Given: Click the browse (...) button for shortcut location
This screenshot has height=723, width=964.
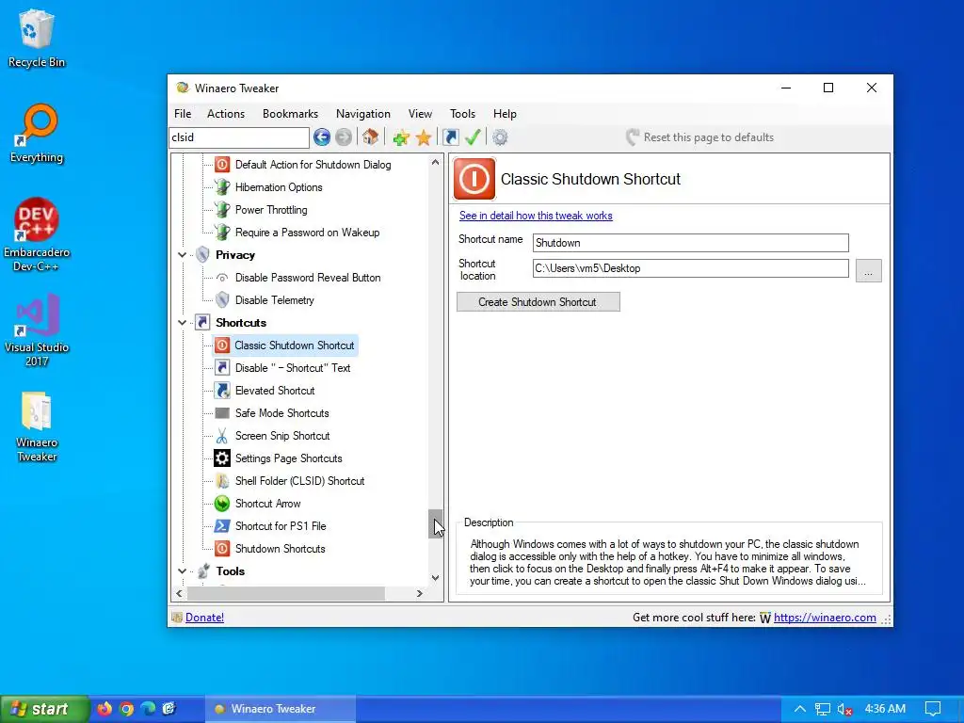Looking at the screenshot, I should tap(868, 270).
